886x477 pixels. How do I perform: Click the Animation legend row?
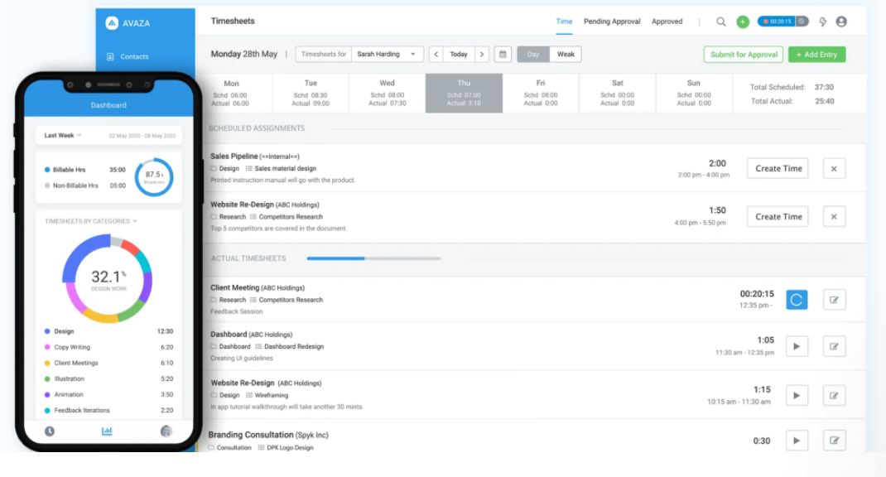109,394
